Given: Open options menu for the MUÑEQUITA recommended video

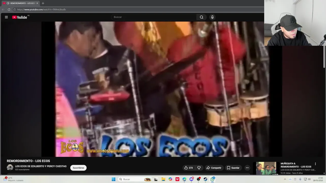Looking at the screenshot, I should tap(315, 164).
